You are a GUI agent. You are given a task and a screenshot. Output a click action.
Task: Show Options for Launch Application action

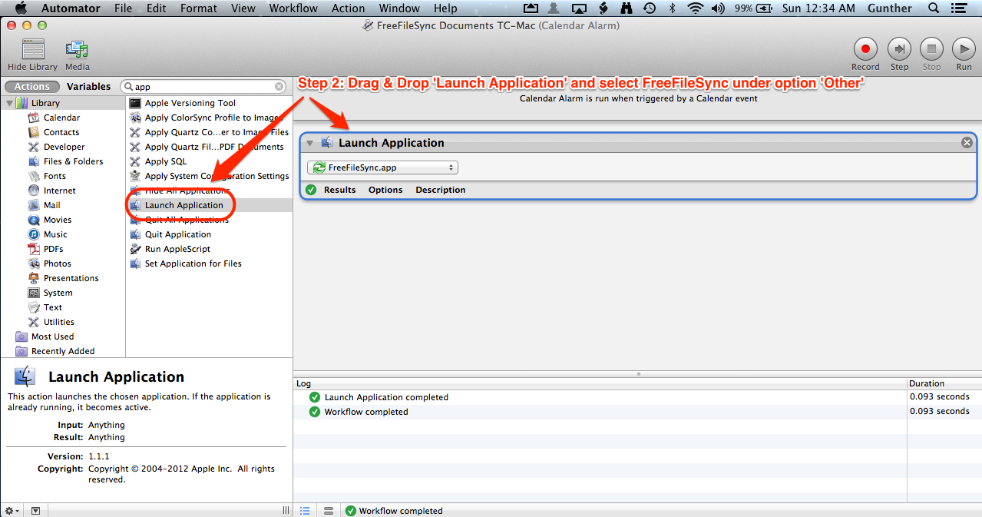point(385,190)
